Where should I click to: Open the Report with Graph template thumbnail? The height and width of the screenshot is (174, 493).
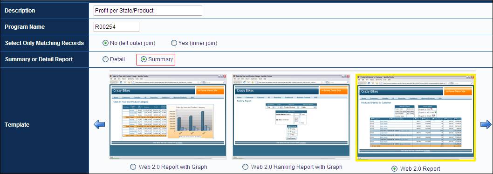[168, 117]
